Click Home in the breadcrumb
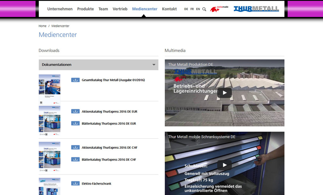Screen dimensions: 323x195 tap(42, 26)
